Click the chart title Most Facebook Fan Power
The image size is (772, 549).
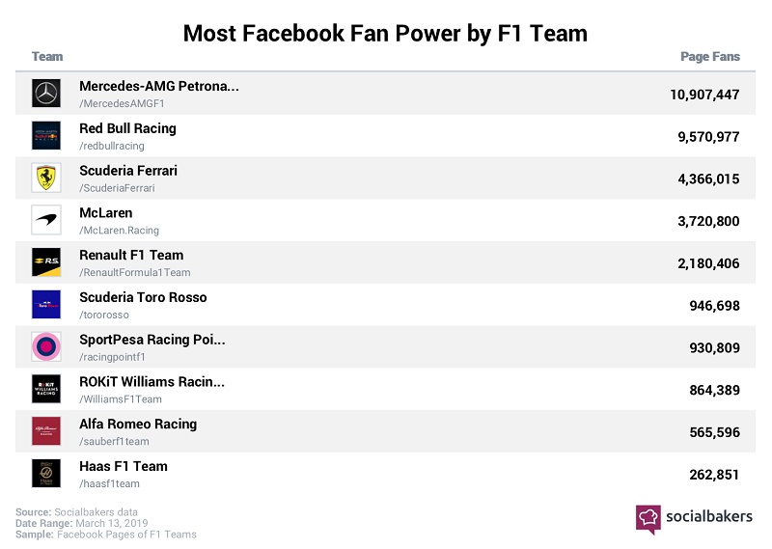[385, 34]
